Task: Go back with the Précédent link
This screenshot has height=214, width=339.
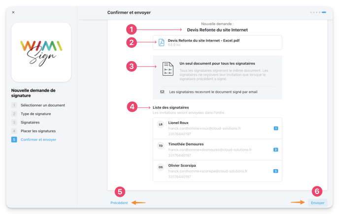Action: [x=119, y=203]
